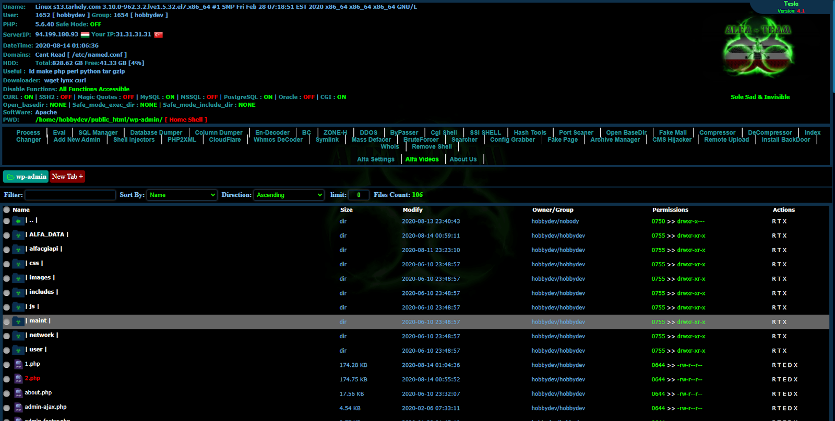Check the 1.php row checkbox
This screenshot has height=421, width=835.
(7, 365)
